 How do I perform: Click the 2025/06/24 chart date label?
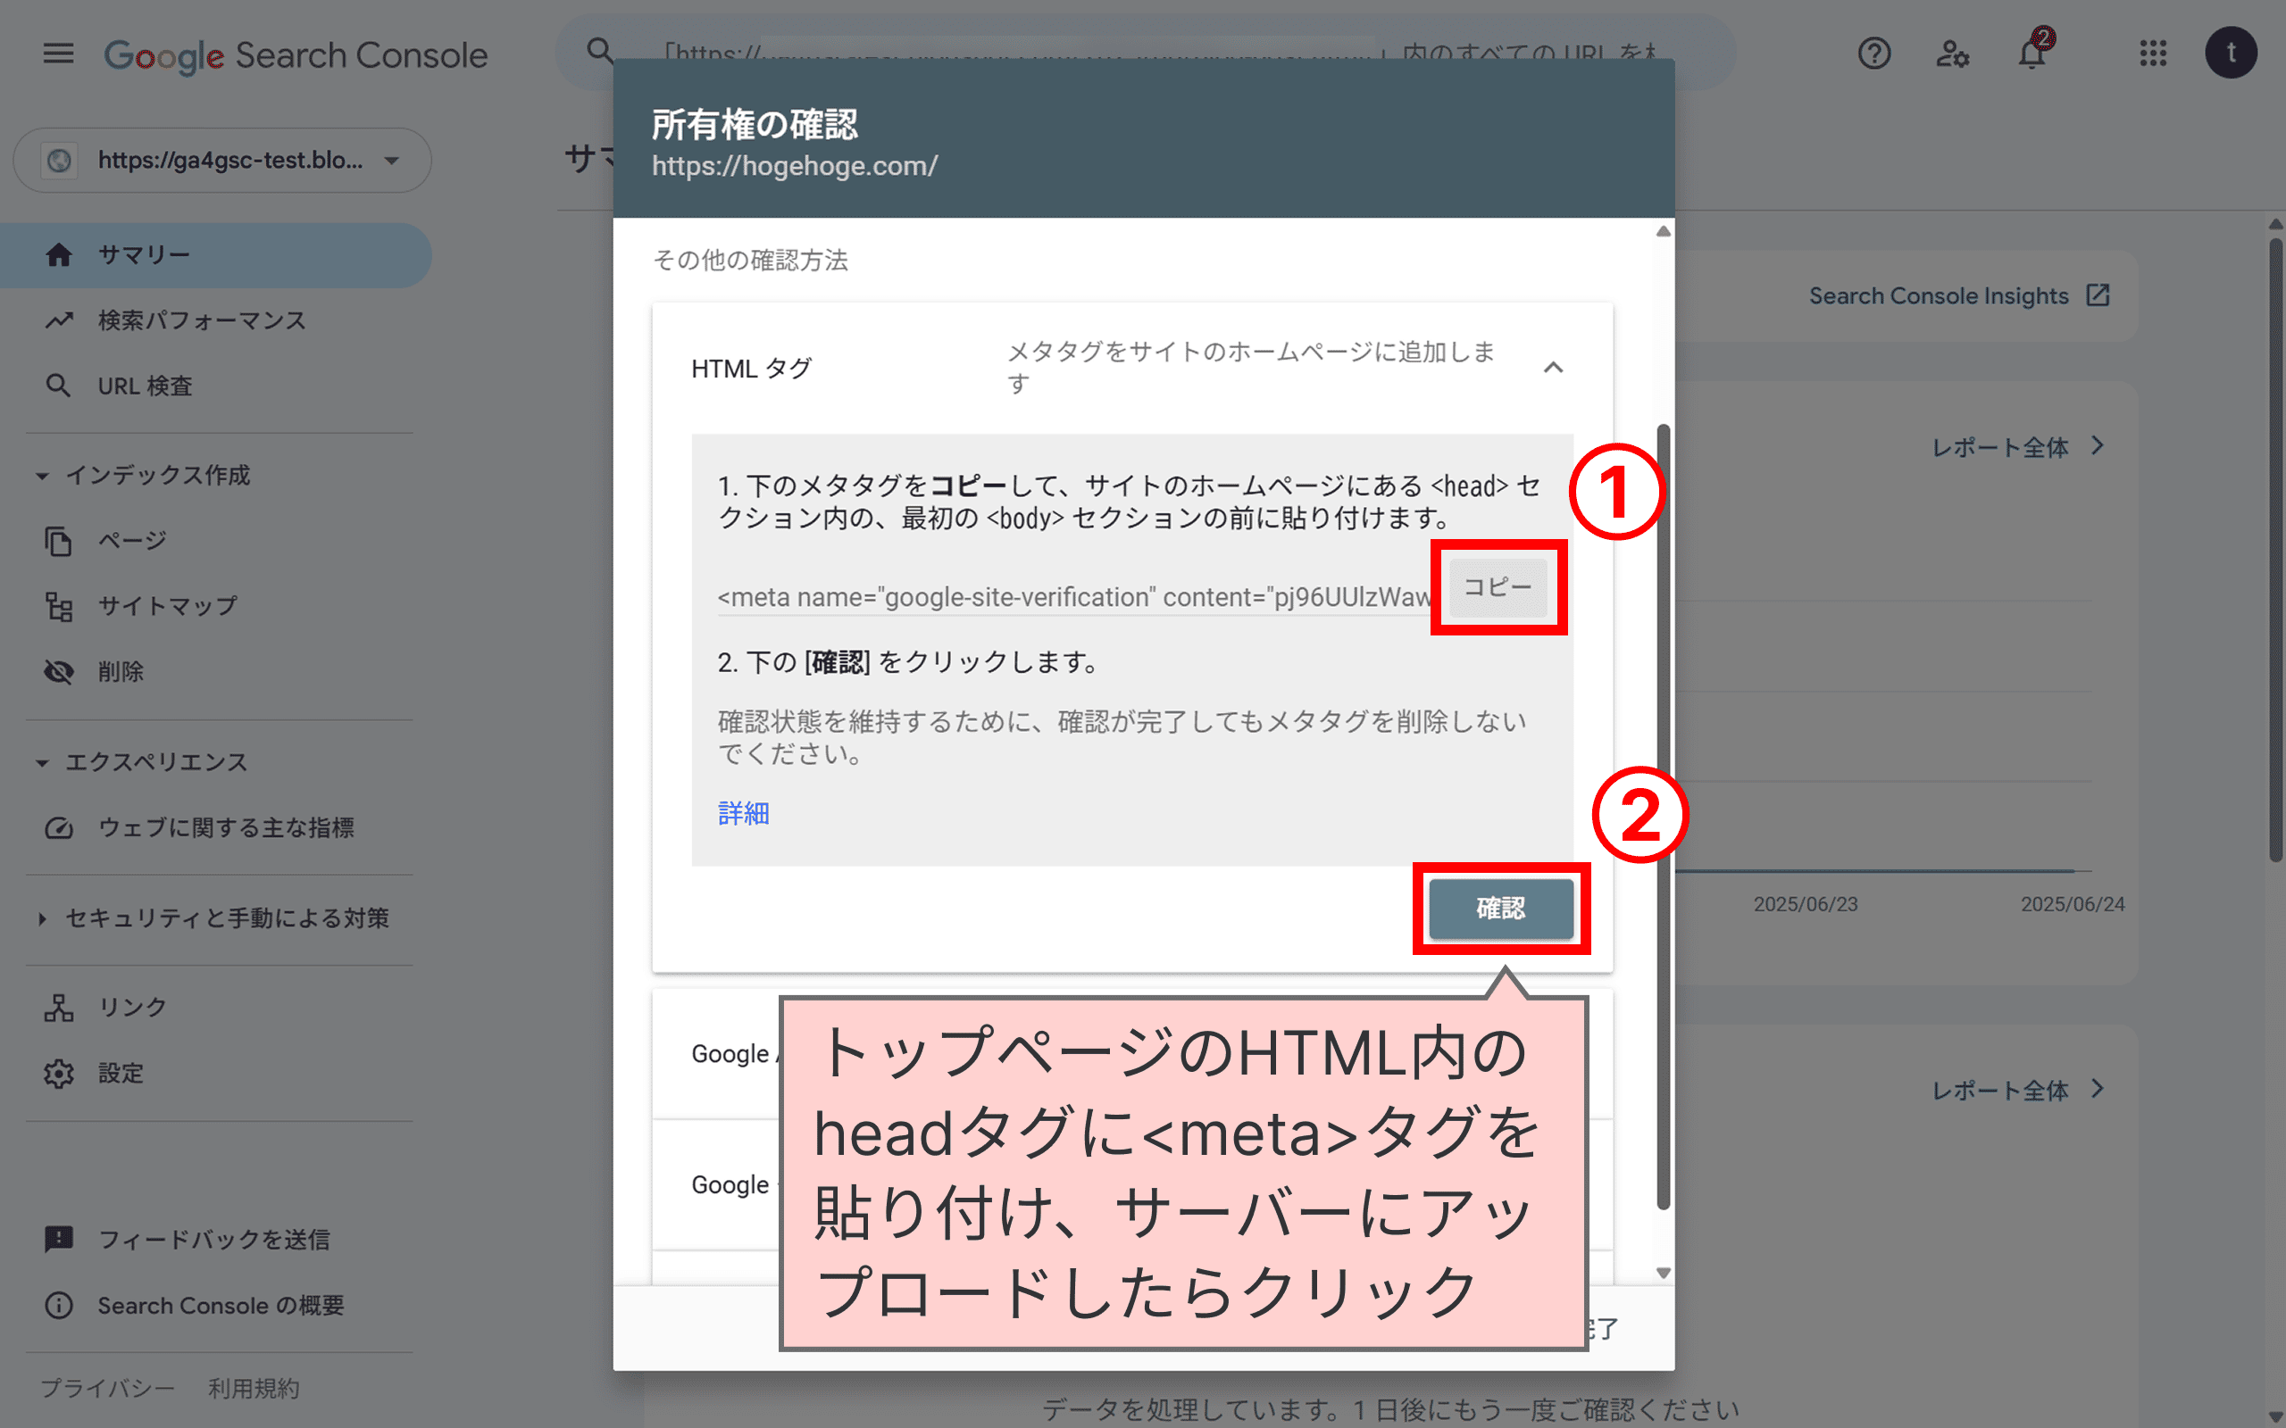[x=2073, y=905]
